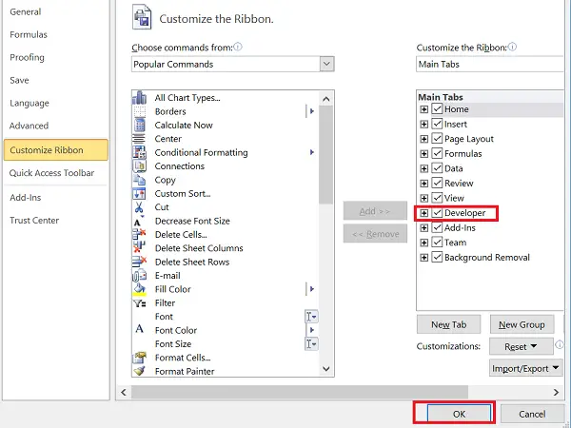Image resolution: width=571 pixels, height=428 pixels.
Task: Select the Connections icon
Action: click(139, 165)
